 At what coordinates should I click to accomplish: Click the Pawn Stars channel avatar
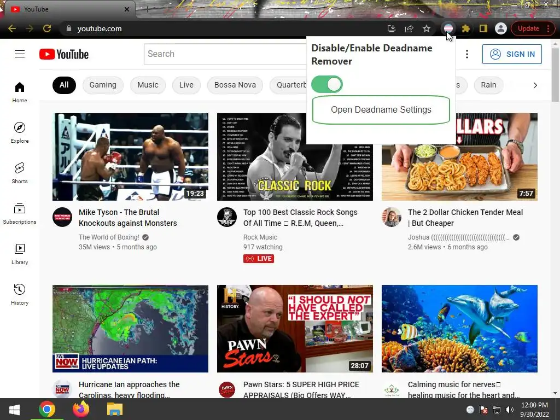[x=227, y=389]
